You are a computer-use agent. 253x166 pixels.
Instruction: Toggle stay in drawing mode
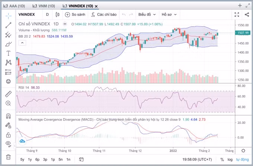[x=9, y=125]
